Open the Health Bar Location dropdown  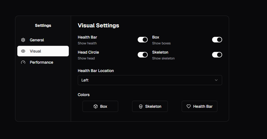[x=150, y=80]
